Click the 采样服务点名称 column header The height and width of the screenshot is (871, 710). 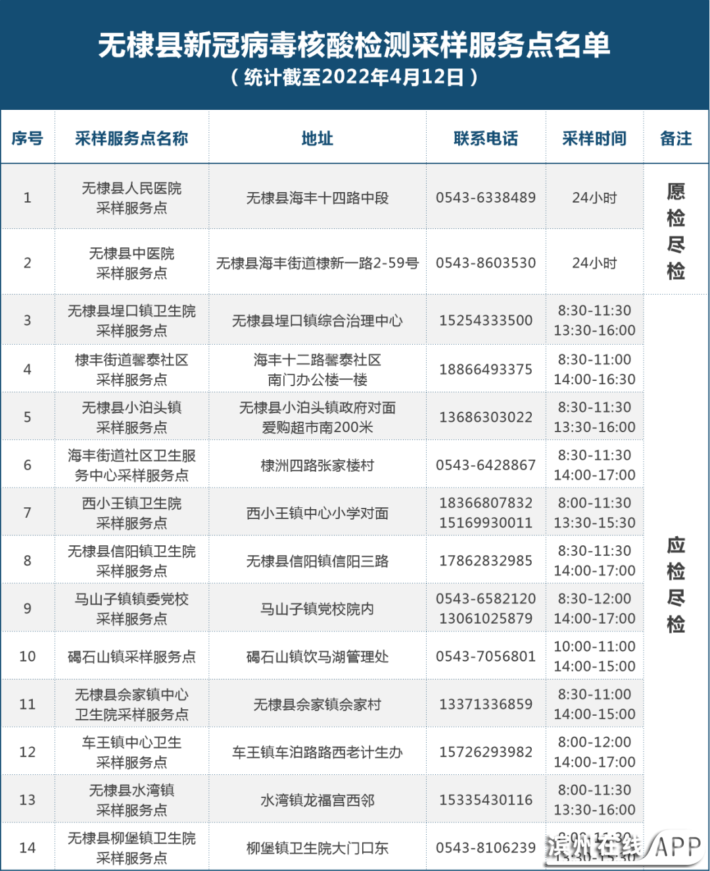pyautogui.click(x=131, y=138)
